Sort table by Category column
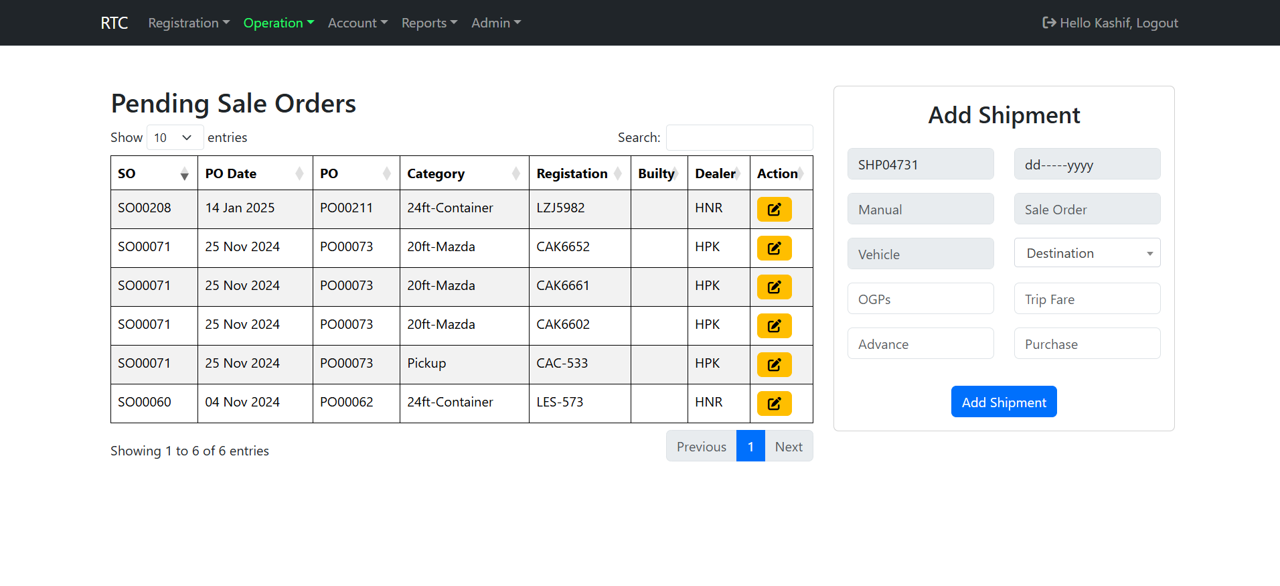The height and width of the screenshot is (586, 1280). [x=463, y=173]
